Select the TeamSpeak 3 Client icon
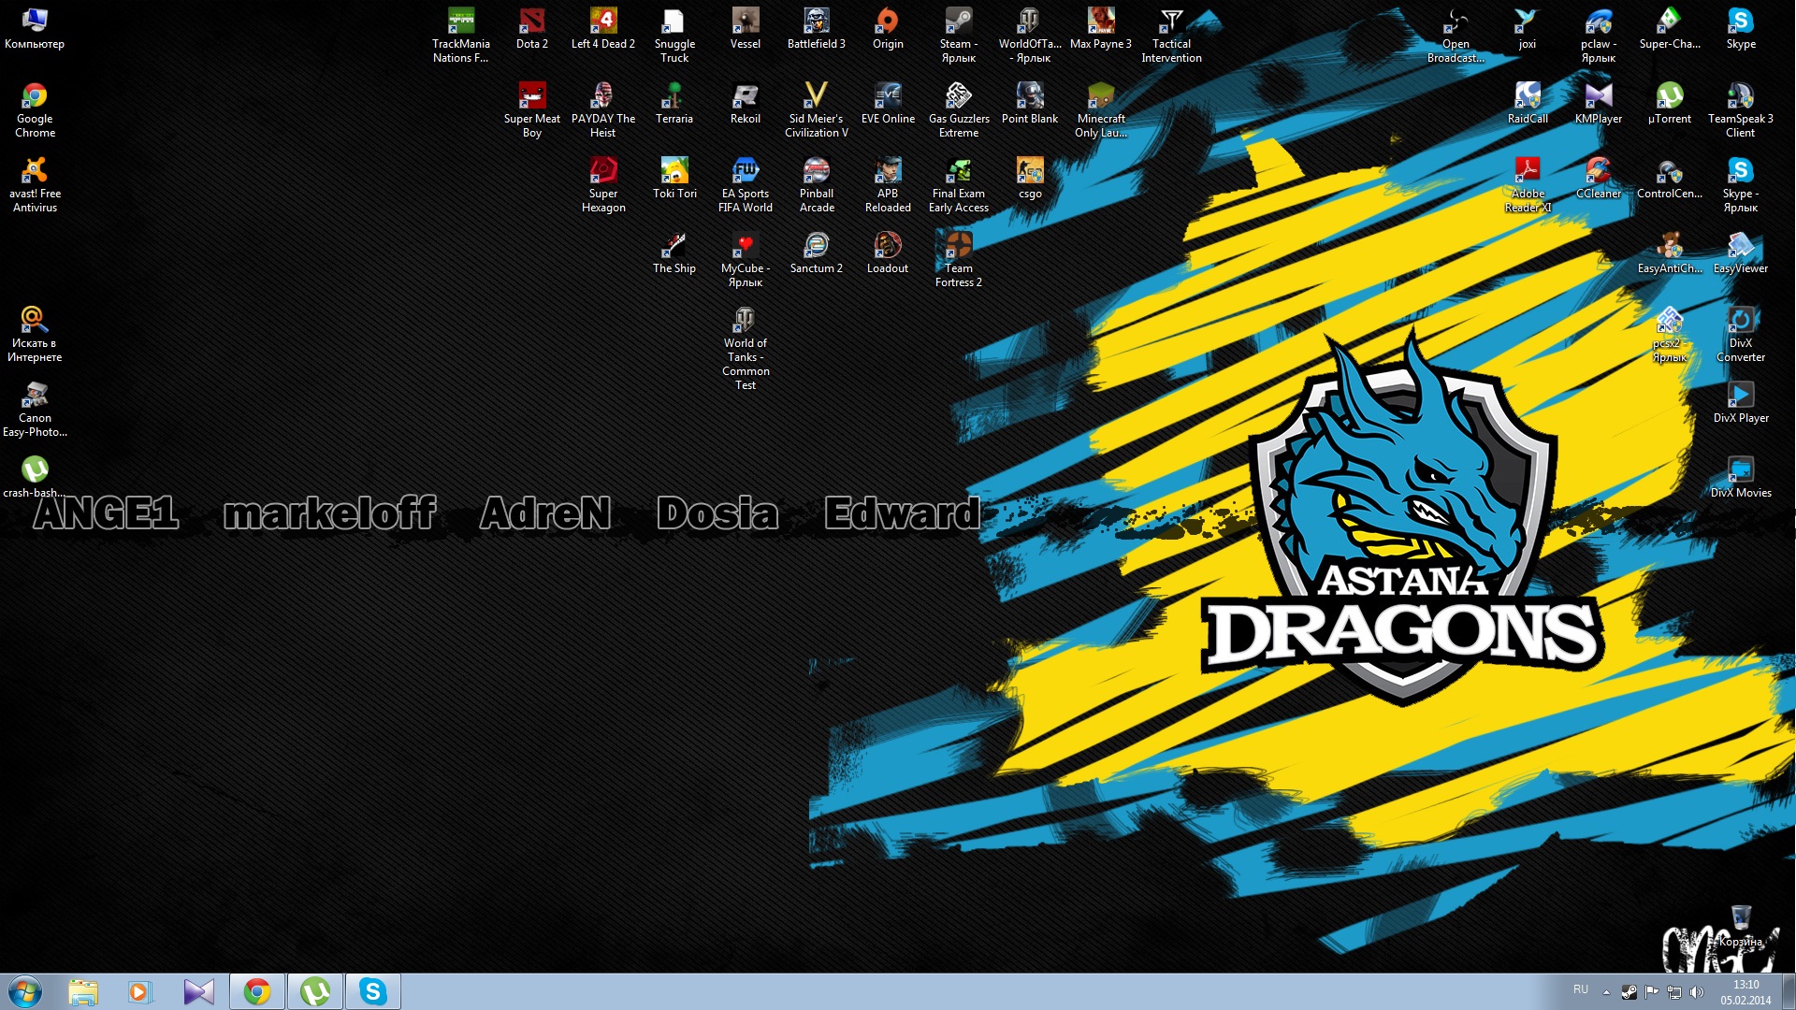Image resolution: width=1796 pixels, height=1010 pixels. click(1740, 97)
